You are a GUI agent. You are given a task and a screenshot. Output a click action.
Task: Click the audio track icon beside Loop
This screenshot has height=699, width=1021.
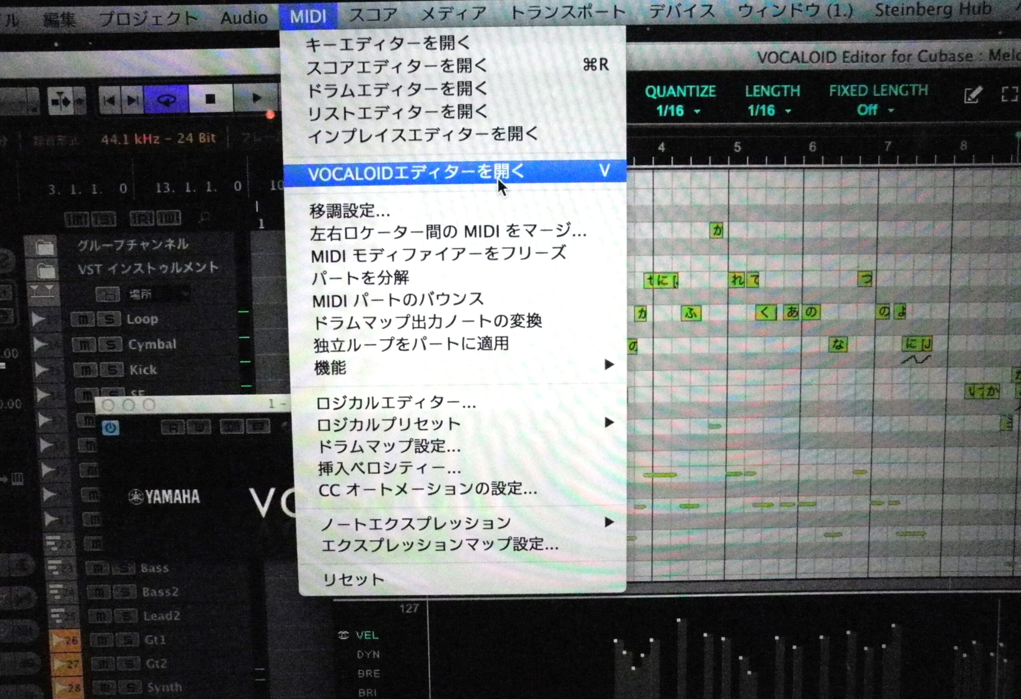click(38, 319)
